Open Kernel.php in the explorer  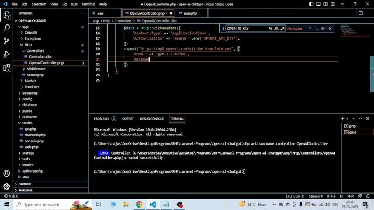point(35,75)
